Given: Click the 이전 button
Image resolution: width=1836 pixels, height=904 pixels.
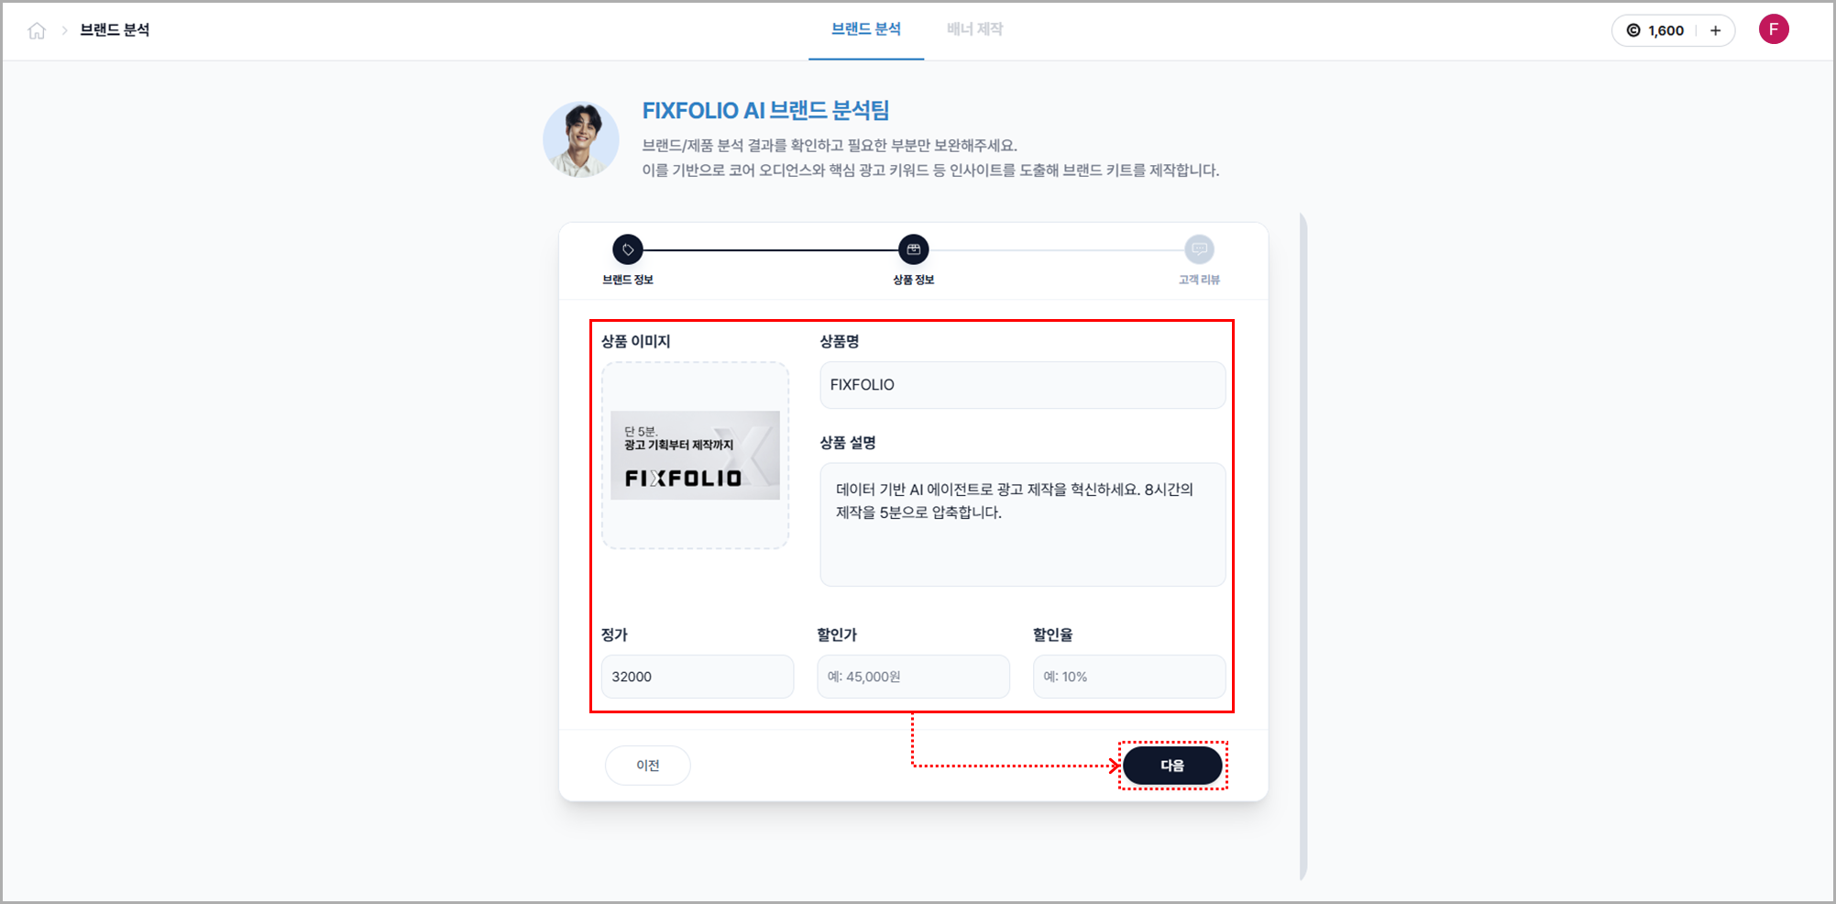Looking at the screenshot, I should 648,766.
